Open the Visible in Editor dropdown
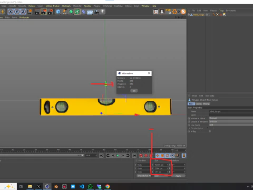 tap(231, 118)
